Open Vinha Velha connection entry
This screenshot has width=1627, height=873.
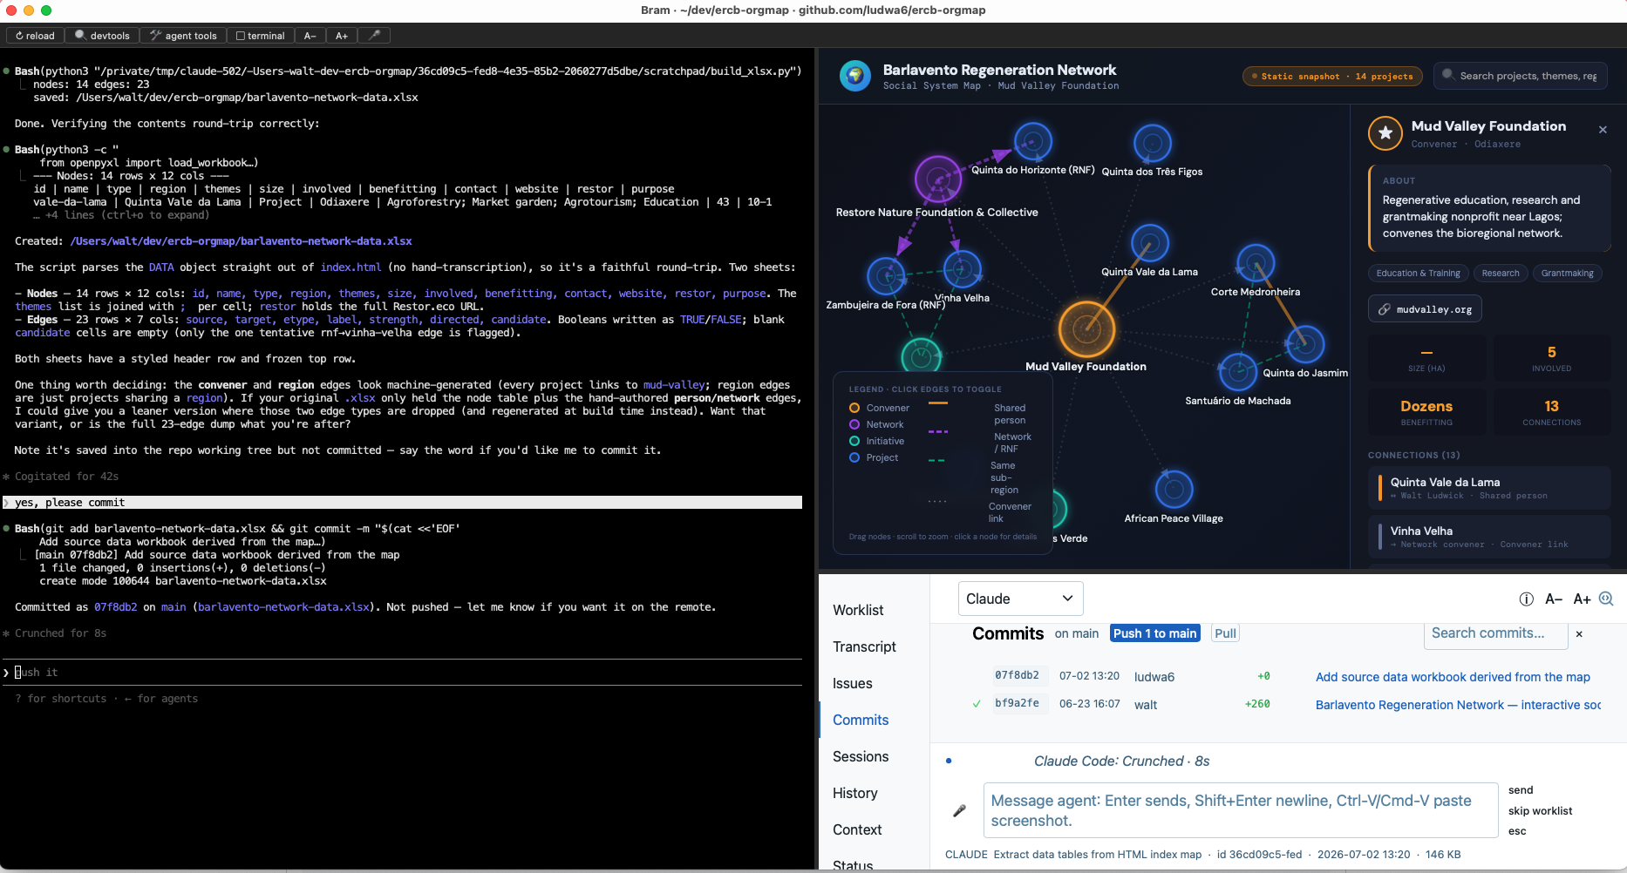tap(1489, 537)
